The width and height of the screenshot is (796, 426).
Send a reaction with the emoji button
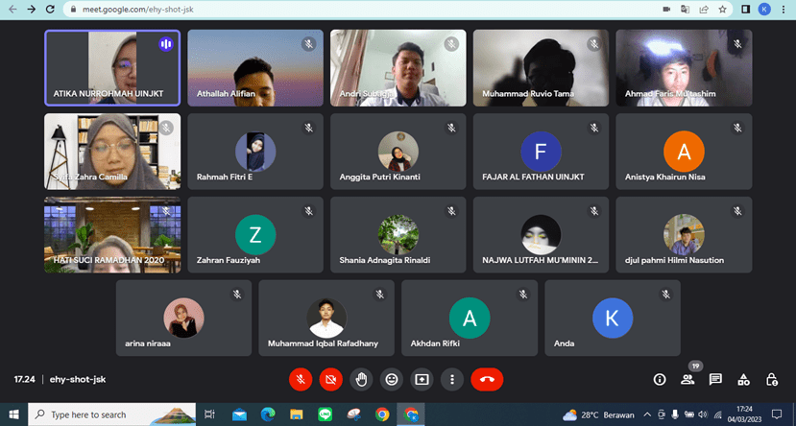391,379
